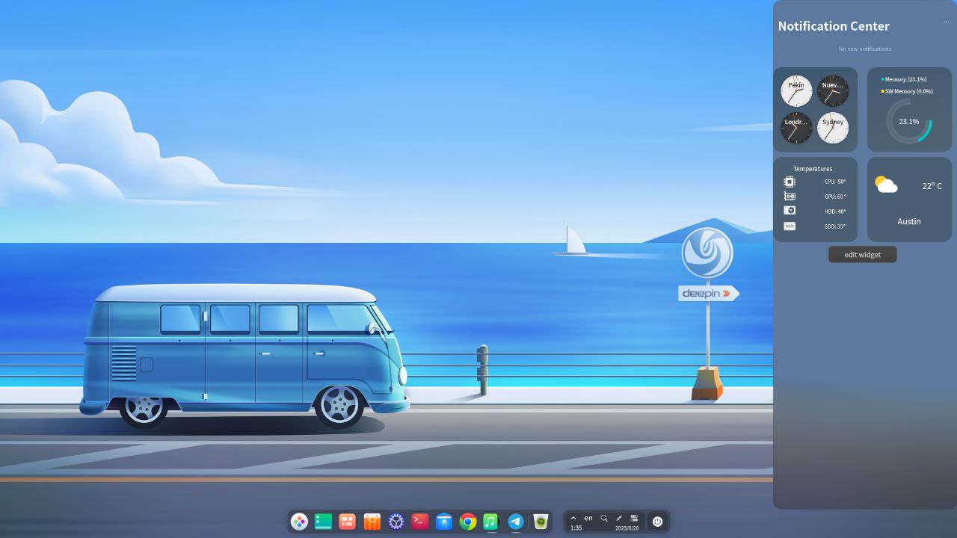Click the Londr... world clock
Image resolution: width=957 pixels, height=538 pixels.
[x=796, y=128]
